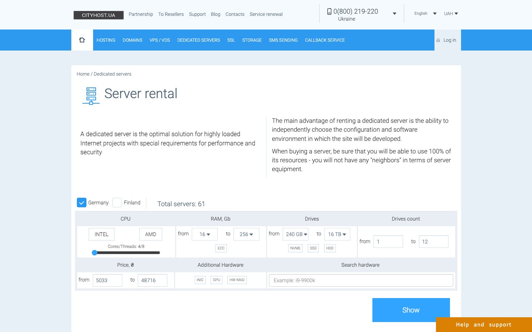Click the Search hardware input field
This screenshot has width=532, height=332.
[x=361, y=280]
